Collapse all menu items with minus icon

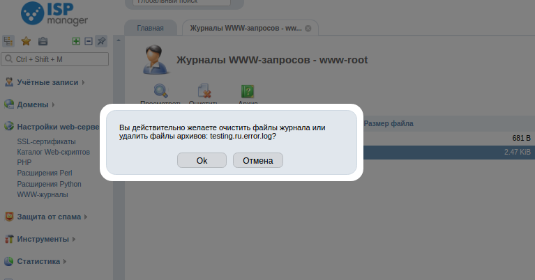(89, 41)
